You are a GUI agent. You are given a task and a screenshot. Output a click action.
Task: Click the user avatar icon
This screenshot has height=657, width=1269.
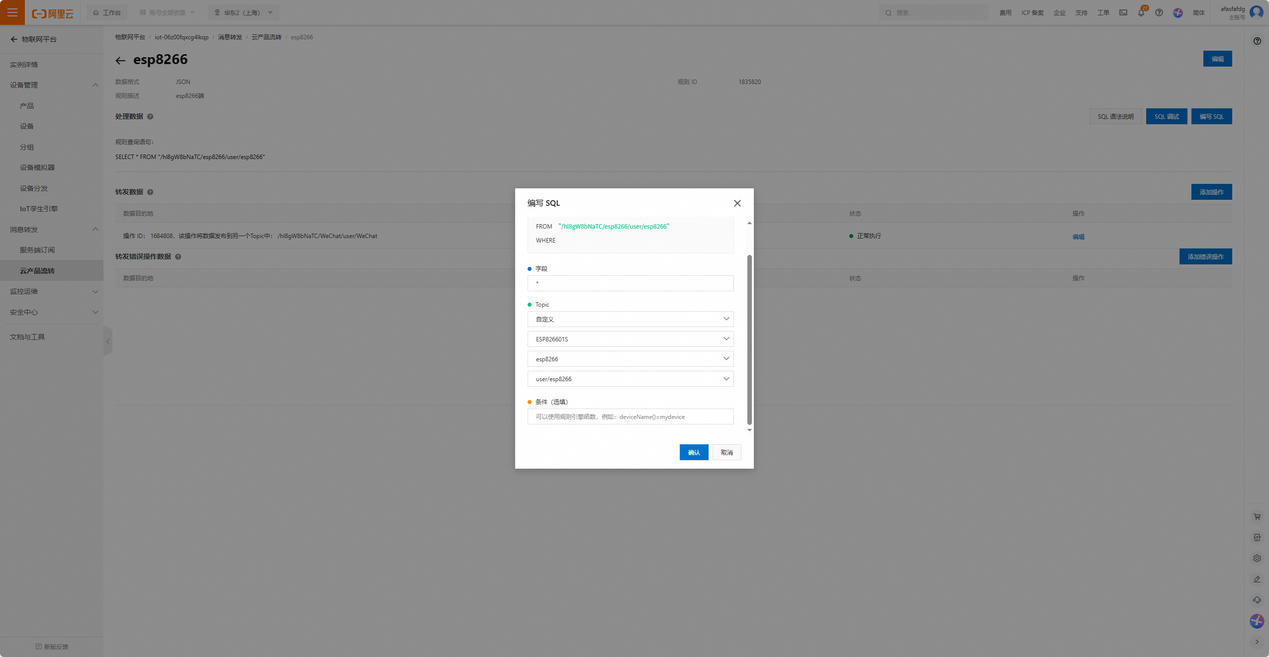tap(1256, 12)
